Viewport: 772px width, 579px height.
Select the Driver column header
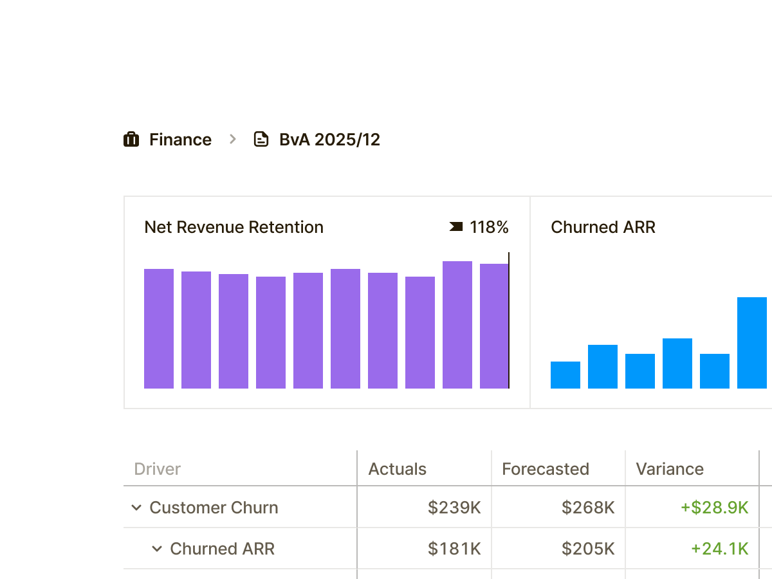(157, 469)
